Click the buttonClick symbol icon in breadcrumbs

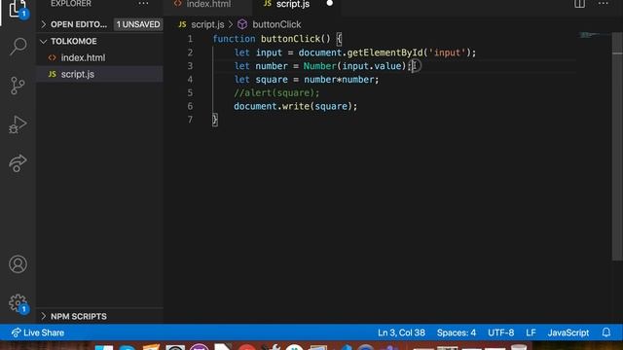(242, 24)
